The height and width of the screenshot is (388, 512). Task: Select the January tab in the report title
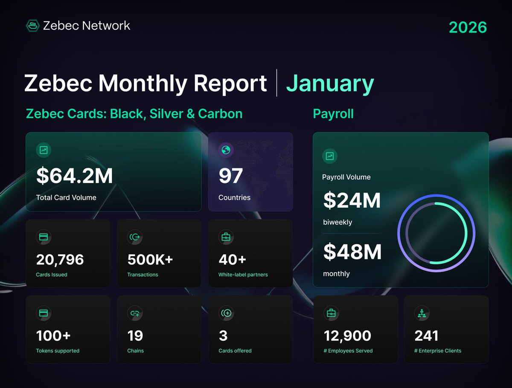pyautogui.click(x=330, y=84)
